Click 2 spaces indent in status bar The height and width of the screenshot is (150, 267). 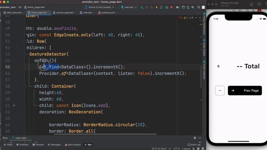186,149
